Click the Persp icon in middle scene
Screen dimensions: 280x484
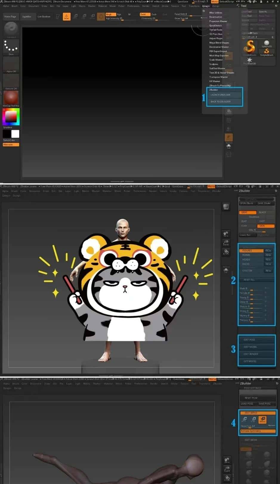coord(226,270)
